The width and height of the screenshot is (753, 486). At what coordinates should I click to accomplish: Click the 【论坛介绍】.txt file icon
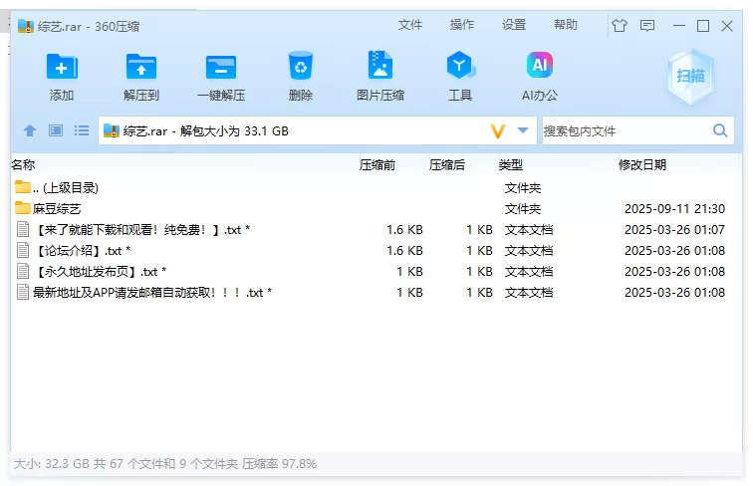[23, 250]
